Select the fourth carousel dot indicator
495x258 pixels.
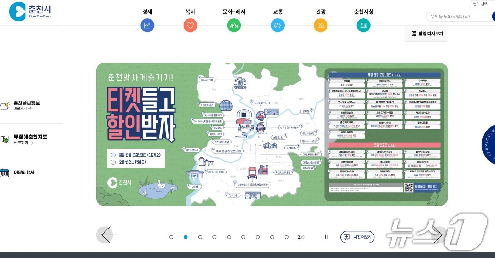pyautogui.click(x=215, y=237)
